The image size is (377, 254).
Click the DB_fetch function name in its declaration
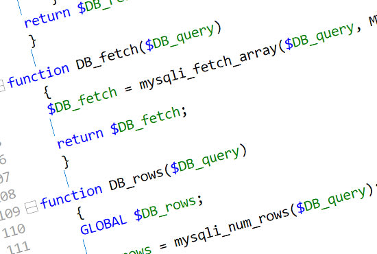coord(107,57)
